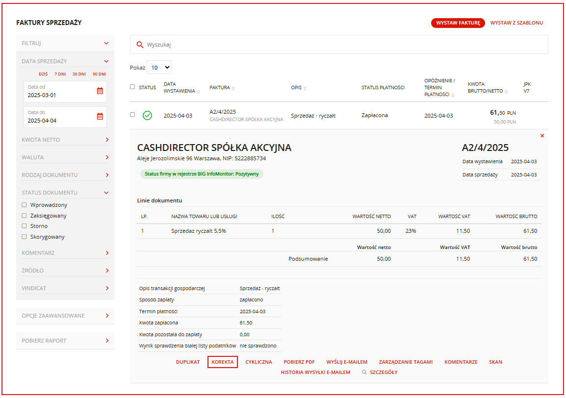Collapse the Filtruj section
The width and height of the screenshot is (566, 398).
tap(106, 43)
